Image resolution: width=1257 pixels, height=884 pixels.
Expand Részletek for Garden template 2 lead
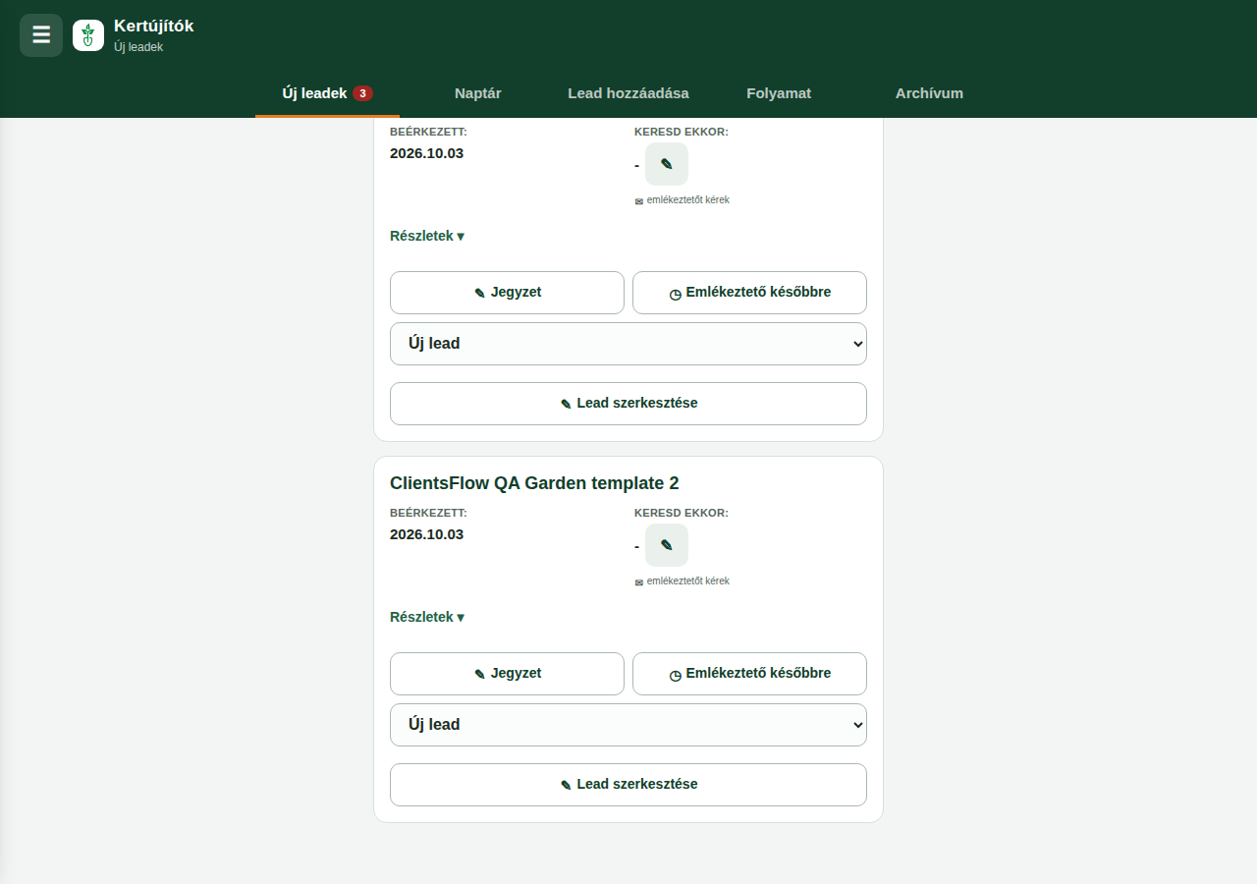427,617
